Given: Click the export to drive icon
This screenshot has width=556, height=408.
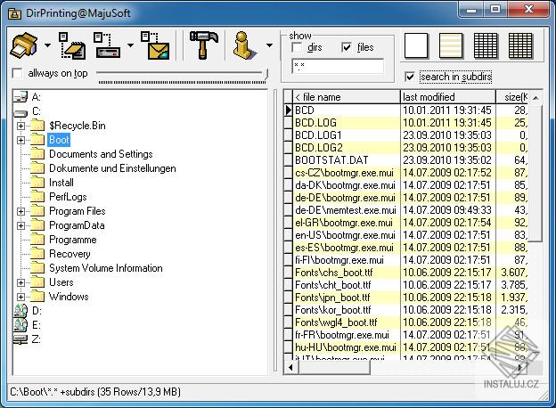Looking at the screenshot, I should tap(108, 45).
